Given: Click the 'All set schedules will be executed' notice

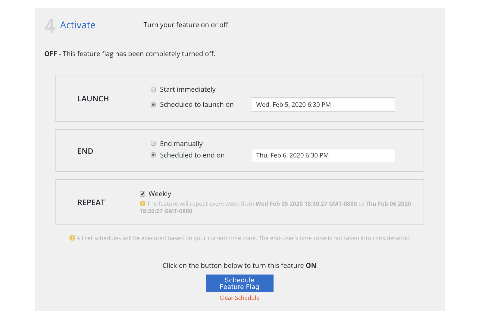Looking at the screenshot, I should click(x=244, y=238).
